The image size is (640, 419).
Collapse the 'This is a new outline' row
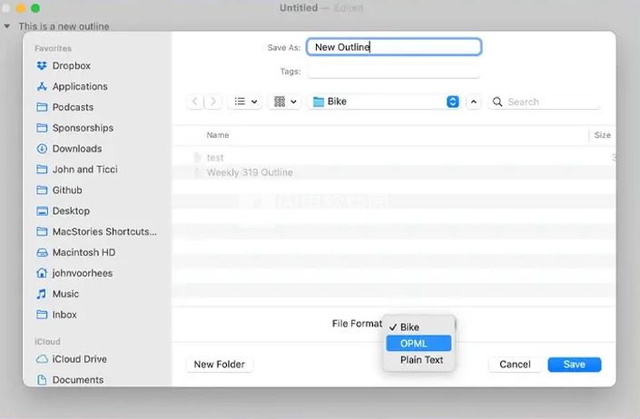coord(7,26)
